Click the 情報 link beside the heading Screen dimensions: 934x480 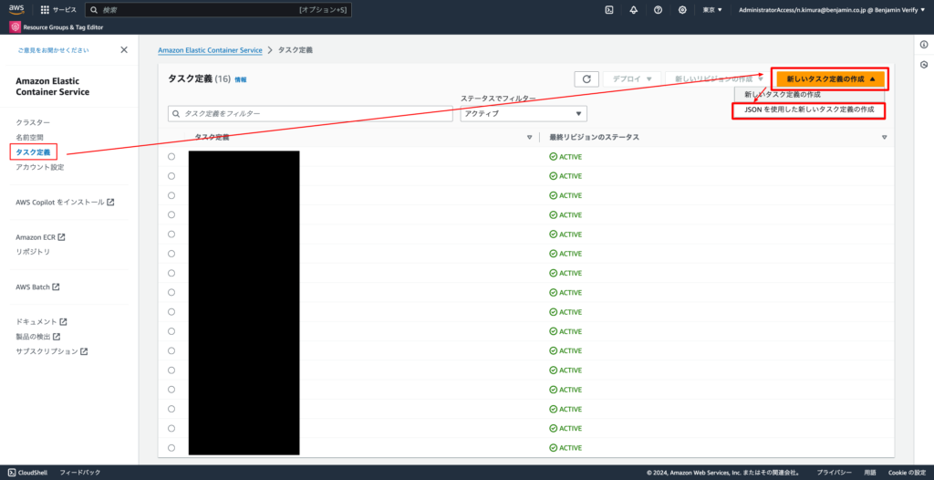coord(241,79)
